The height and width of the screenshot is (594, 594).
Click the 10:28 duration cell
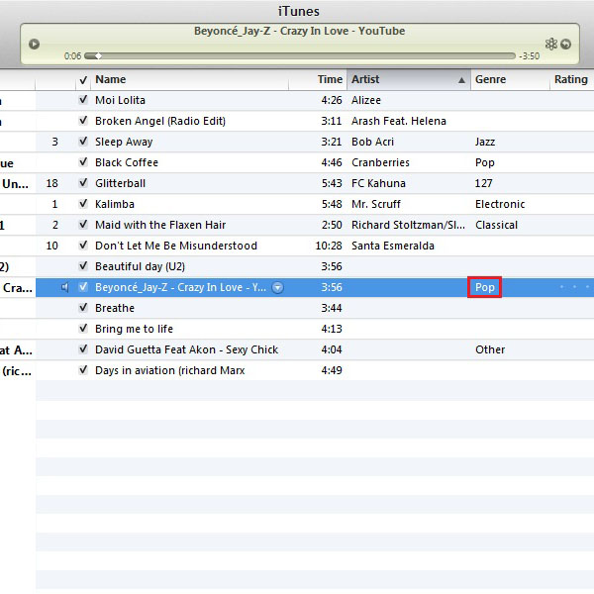pyautogui.click(x=329, y=246)
